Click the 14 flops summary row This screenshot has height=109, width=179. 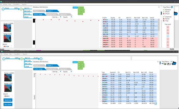[x=128, y=103]
